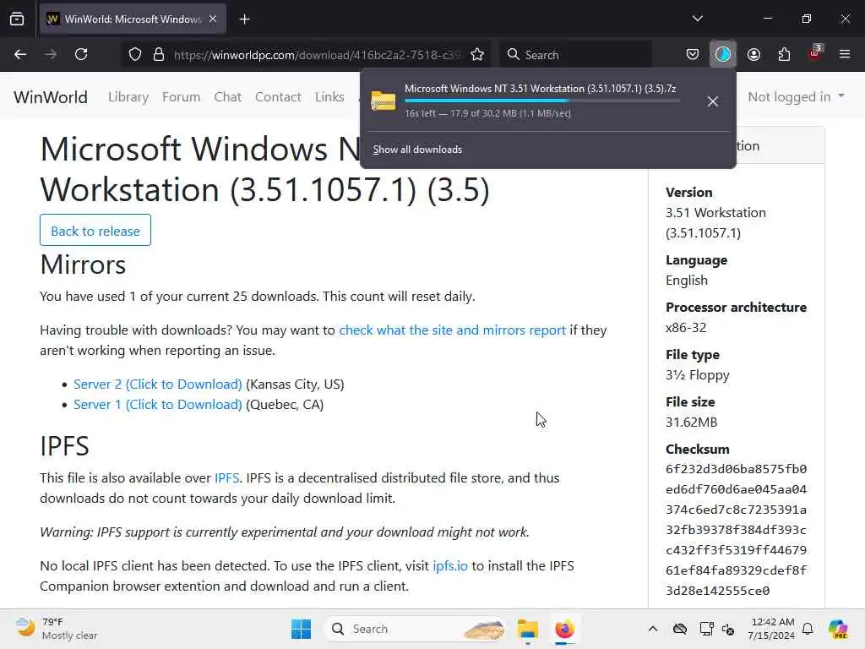
Task: Open the notification bell
Action: point(808,629)
